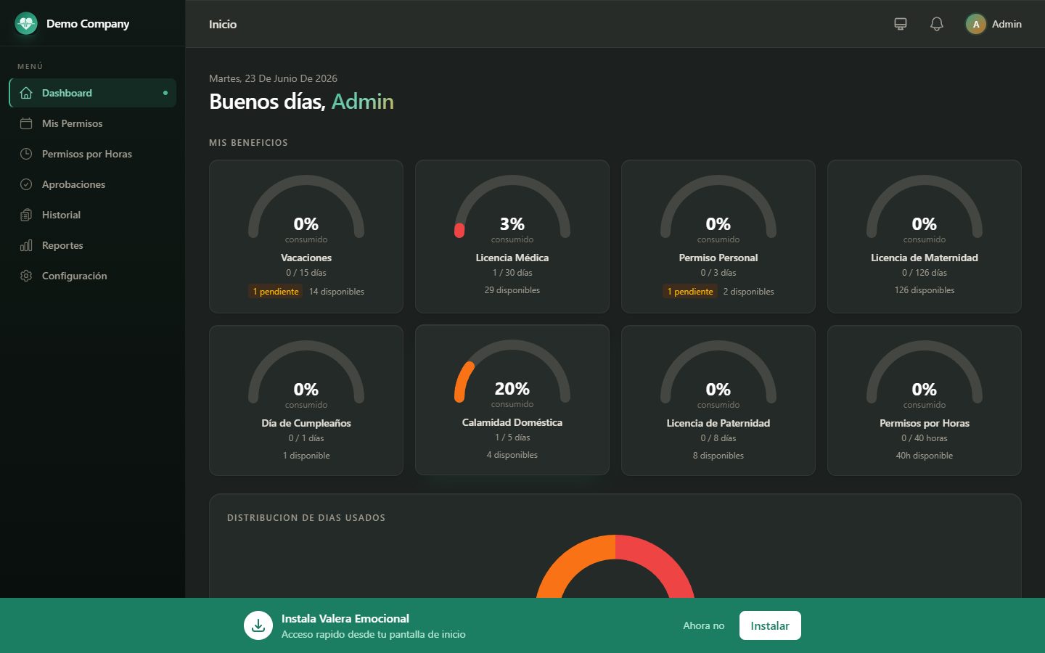Open the Dashboard menu item

coord(93,93)
